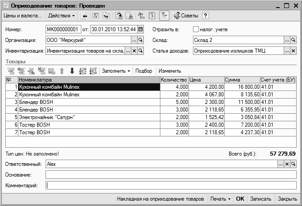Click the Номер input field
This screenshot has height=206, width=302.
pyautogui.click(x=63, y=29)
